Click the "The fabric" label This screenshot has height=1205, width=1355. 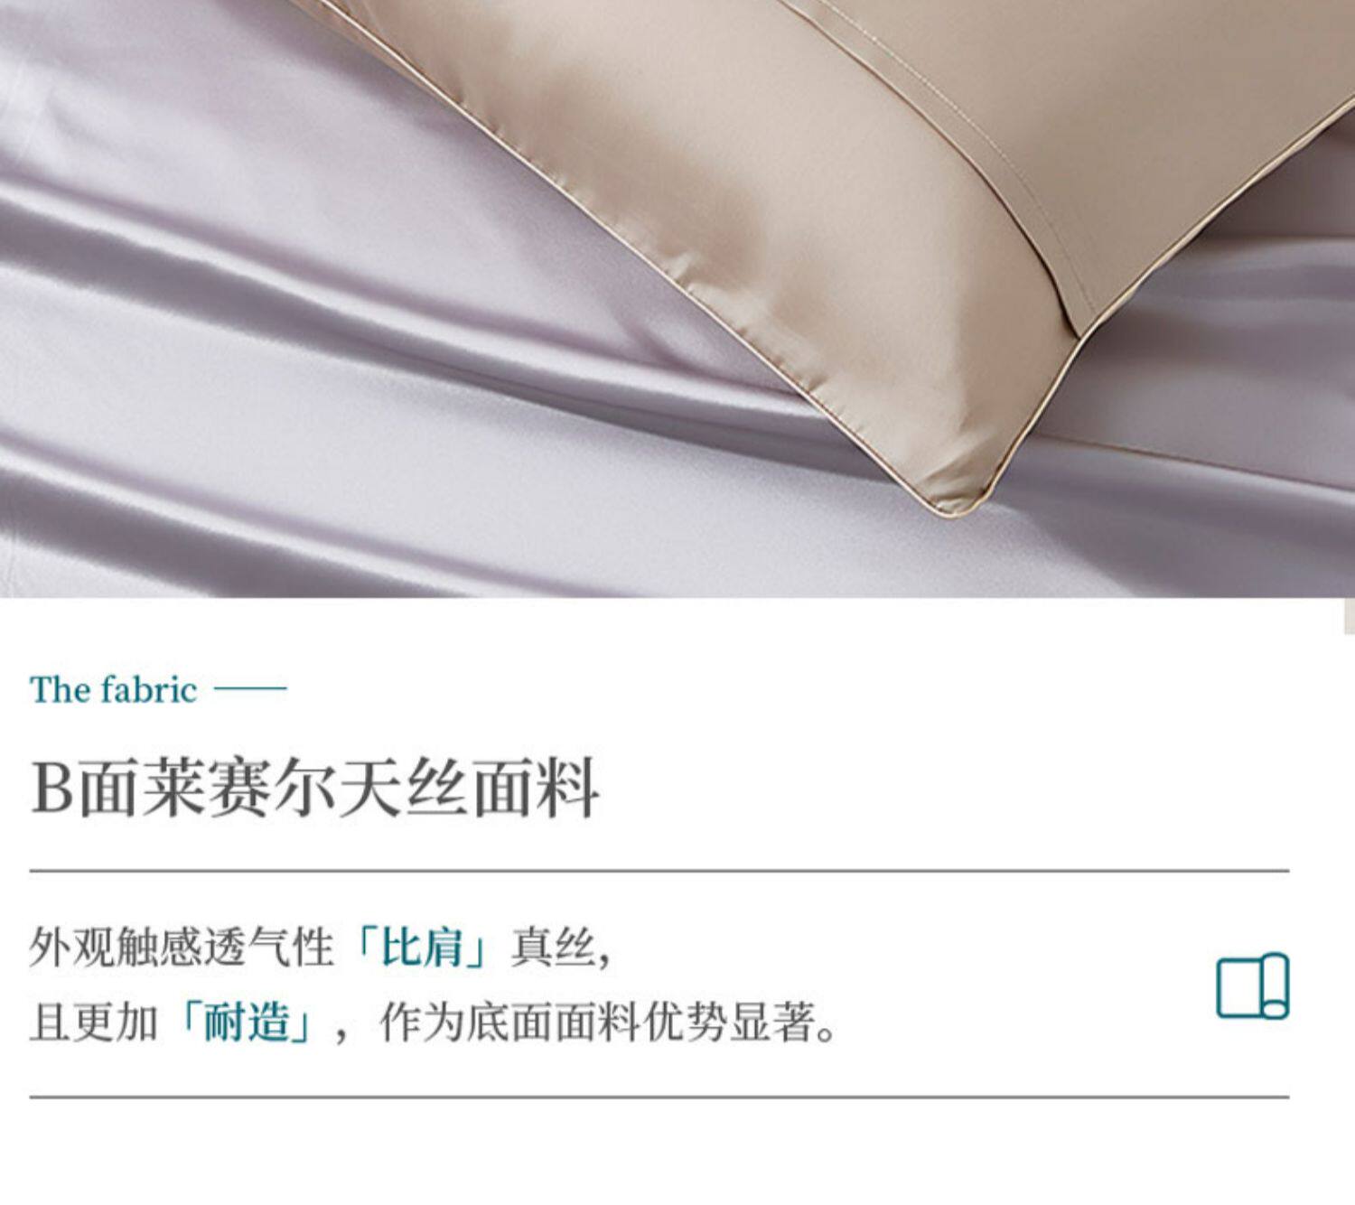pyautogui.click(x=113, y=690)
